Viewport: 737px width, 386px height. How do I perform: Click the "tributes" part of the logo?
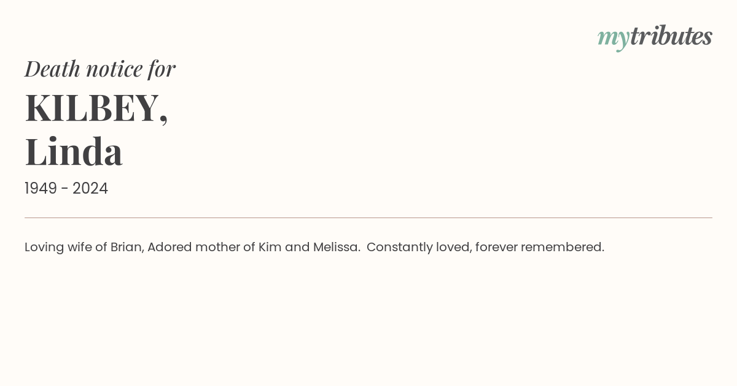click(x=671, y=36)
